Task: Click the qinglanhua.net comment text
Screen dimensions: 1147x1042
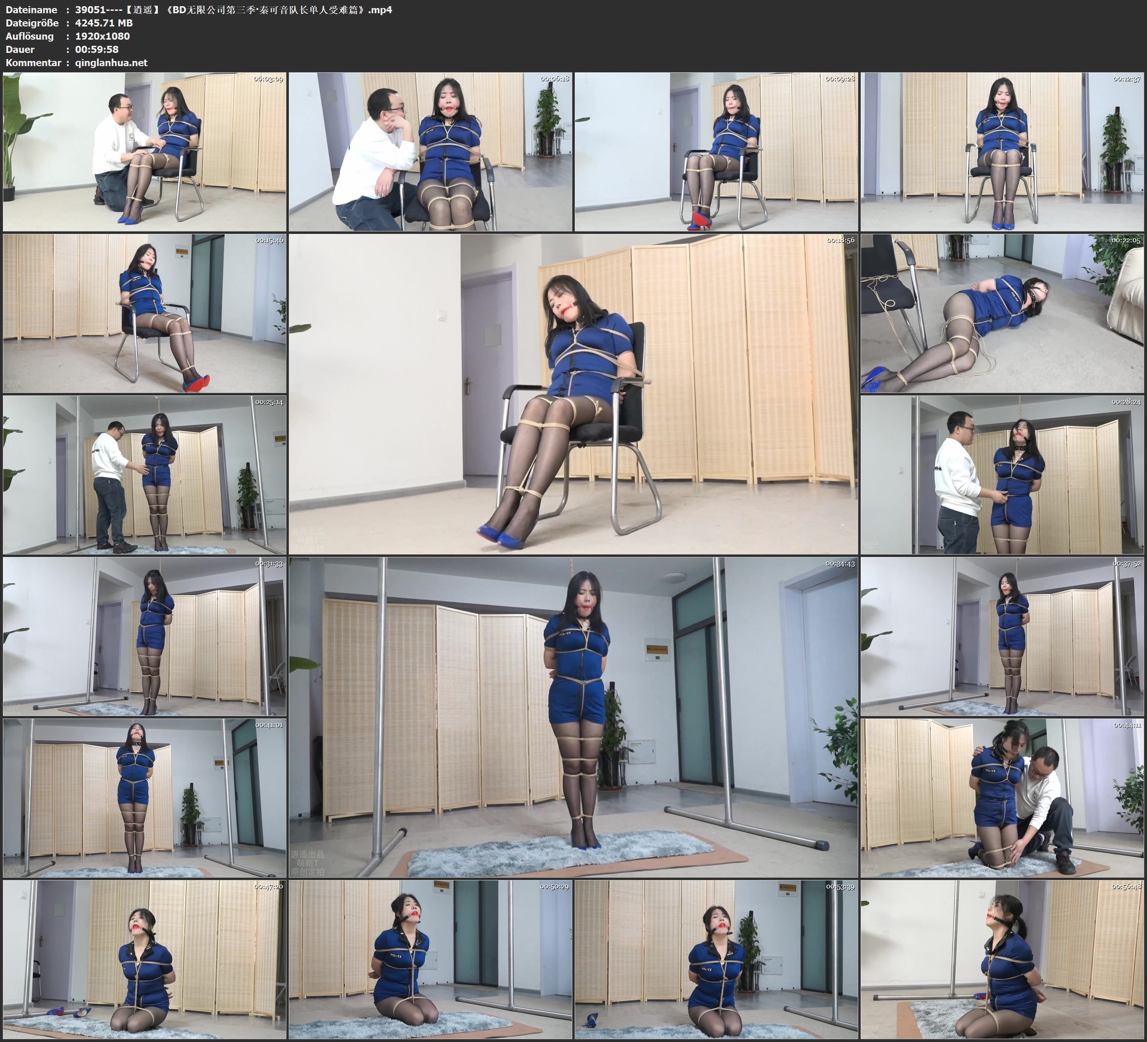Action: [111, 62]
